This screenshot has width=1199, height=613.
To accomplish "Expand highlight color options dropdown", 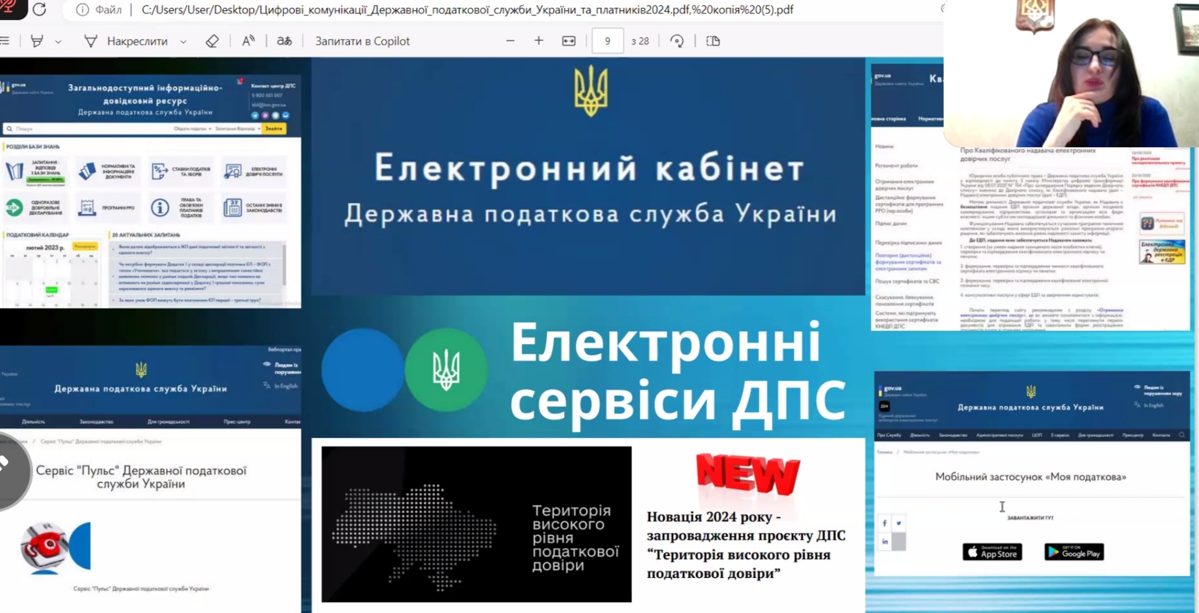I will pyautogui.click(x=58, y=42).
